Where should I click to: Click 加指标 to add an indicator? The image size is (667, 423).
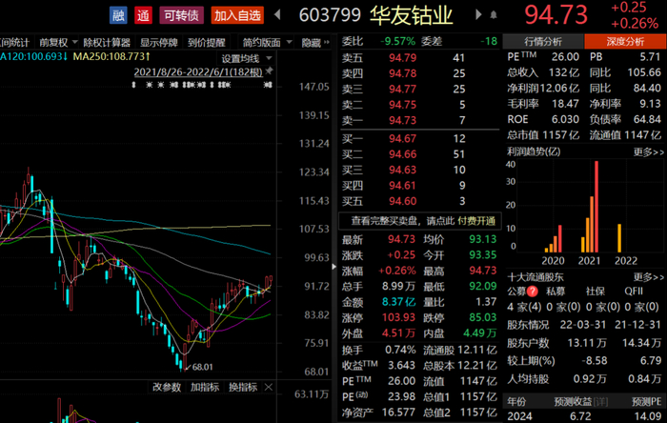(x=205, y=388)
